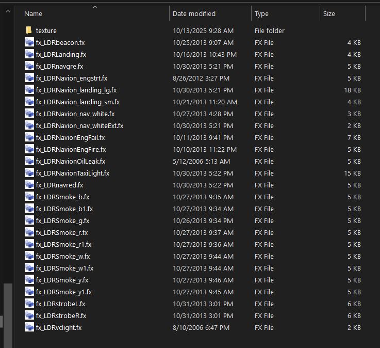Click the date 8/10/2006 6:47 PM
The width and height of the screenshot is (380, 348).
click(201, 328)
